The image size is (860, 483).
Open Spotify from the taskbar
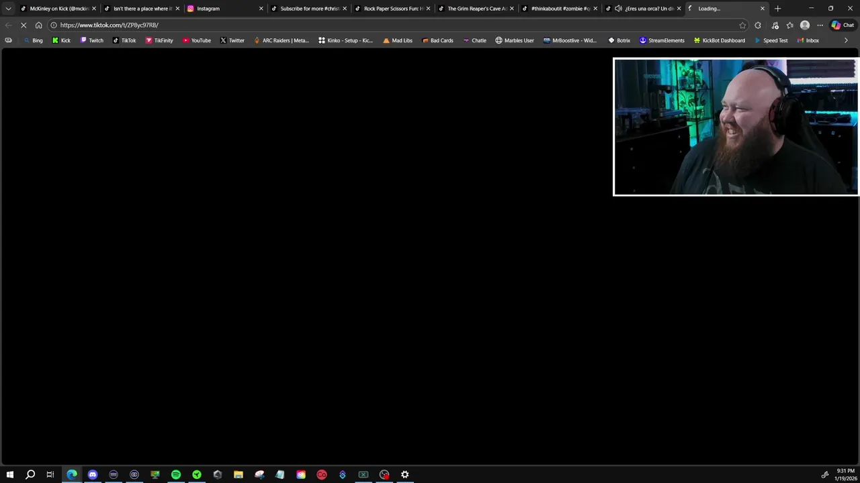(x=176, y=474)
